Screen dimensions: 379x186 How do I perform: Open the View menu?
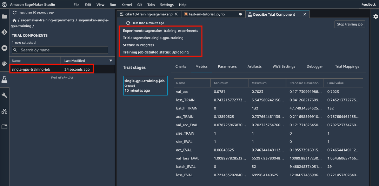click(100, 5)
